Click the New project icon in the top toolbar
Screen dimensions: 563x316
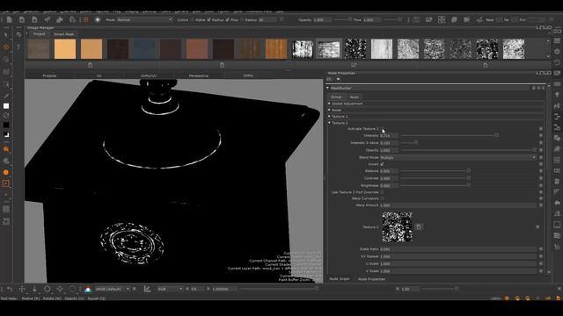(x=10, y=19)
